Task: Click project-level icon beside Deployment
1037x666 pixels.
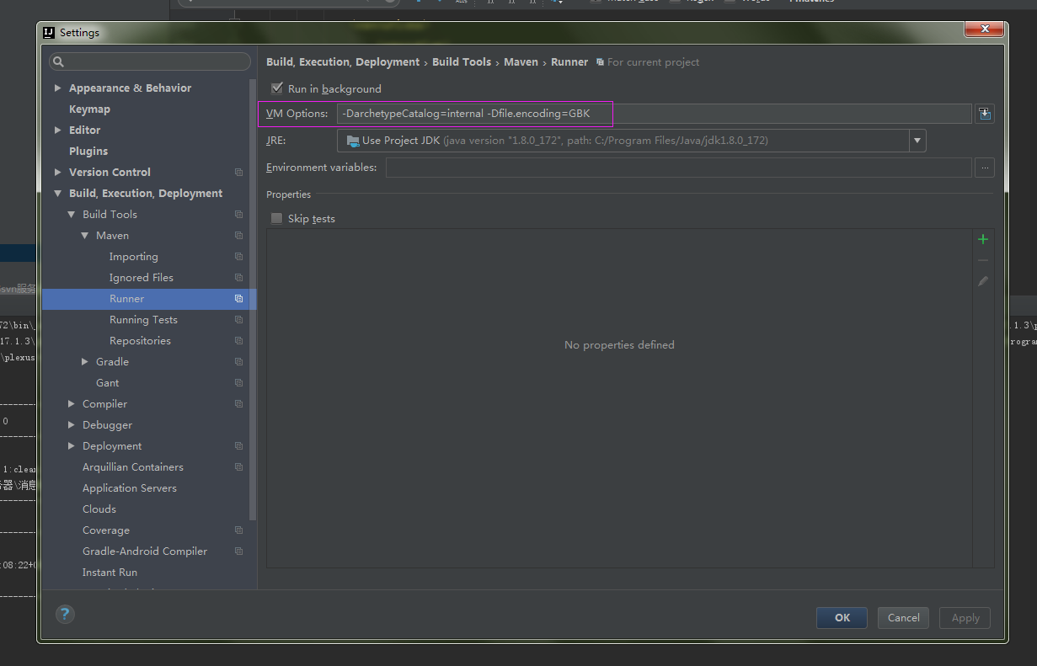Action: point(238,446)
